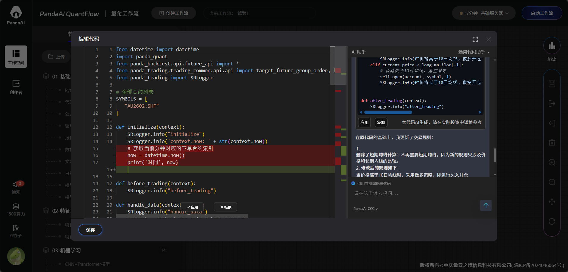This screenshot has width=568, height=272.
Task: Open the user avatar in the sidebar
Action: click(x=16, y=256)
